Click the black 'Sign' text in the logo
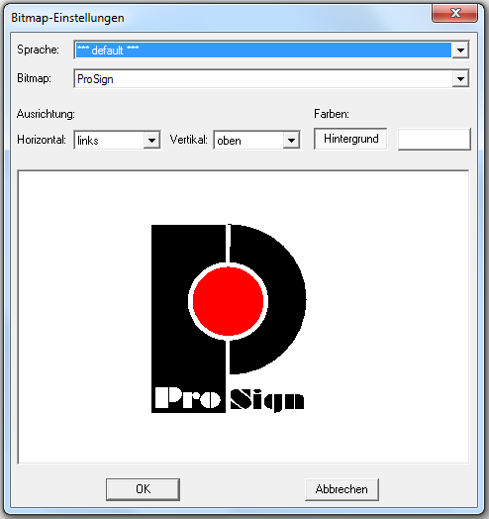Viewport: 489px width, 519px height. (x=266, y=400)
